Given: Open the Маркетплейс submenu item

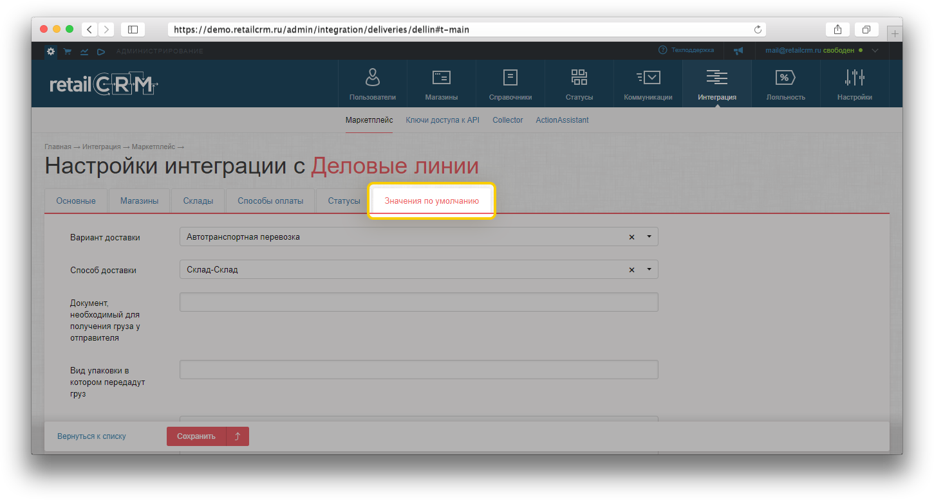Looking at the screenshot, I should click(x=369, y=120).
